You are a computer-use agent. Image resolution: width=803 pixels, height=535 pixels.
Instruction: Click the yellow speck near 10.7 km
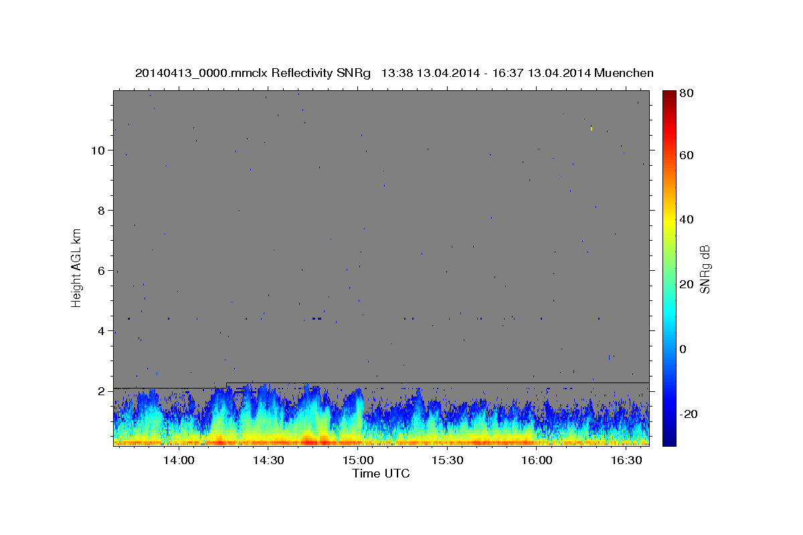pos(592,128)
